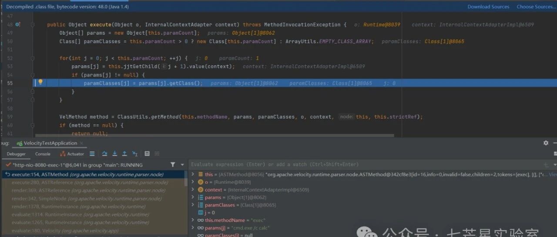Click the Step Out debugger icon
Viewport: 557px width, 237px height.
tap(124, 154)
